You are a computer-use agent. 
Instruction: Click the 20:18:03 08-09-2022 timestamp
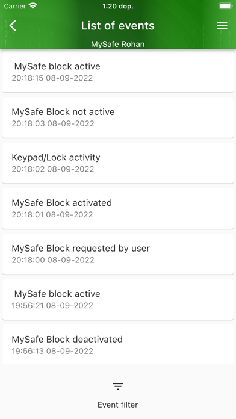click(x=53, y=123)
